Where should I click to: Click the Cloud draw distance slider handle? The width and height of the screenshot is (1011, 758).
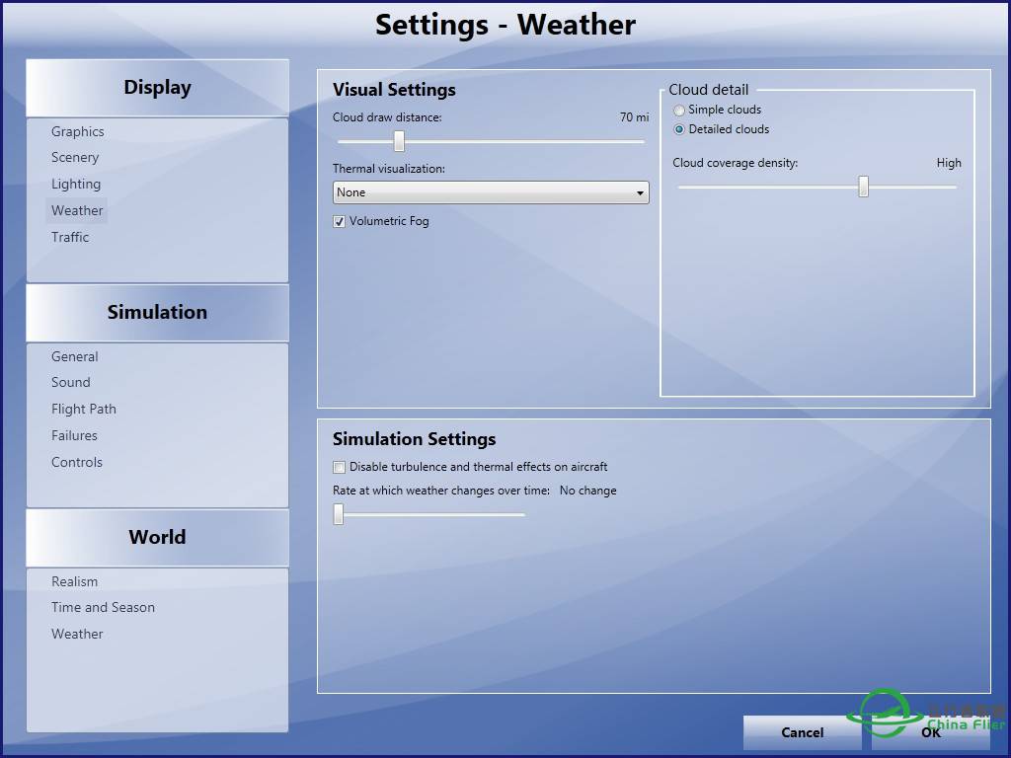point(399,142)
